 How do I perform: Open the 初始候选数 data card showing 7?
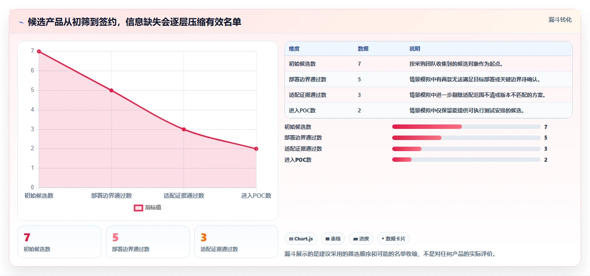59,242
